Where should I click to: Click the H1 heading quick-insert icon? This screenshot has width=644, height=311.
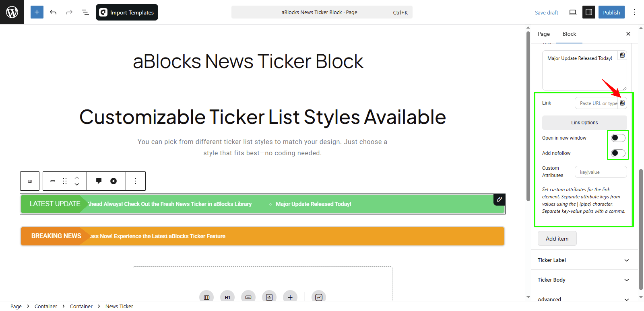click(227, 297)
